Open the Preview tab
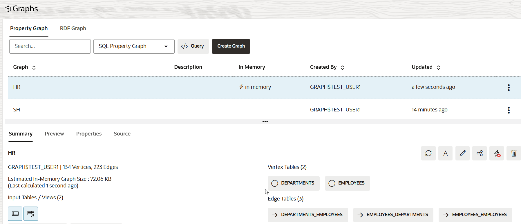Screen dimensions: 521x224 (x=54, y=134)
